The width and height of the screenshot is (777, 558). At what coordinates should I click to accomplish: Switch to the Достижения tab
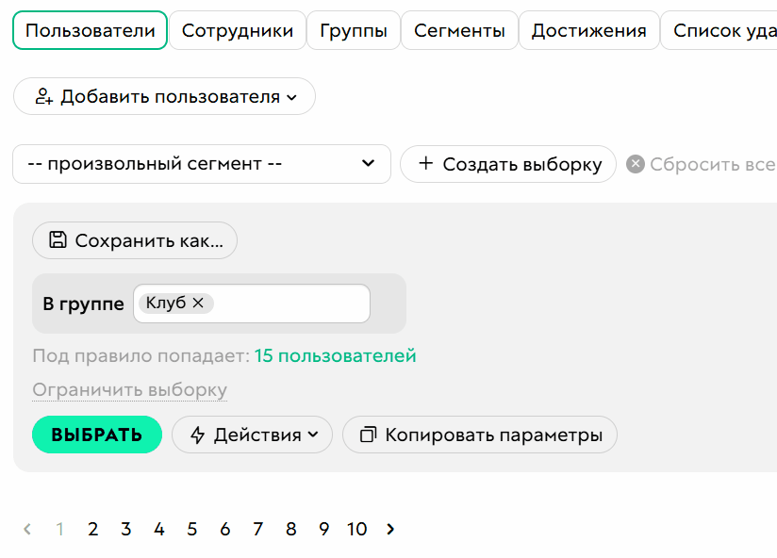pyautogui.click(x=588, y=29)
